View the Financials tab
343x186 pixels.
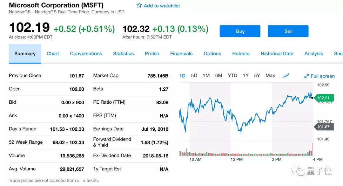[x=181, y=53]
